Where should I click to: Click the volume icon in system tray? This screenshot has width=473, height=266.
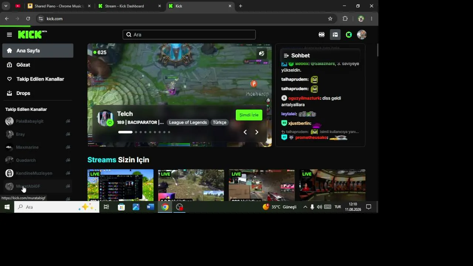(319, 207)
